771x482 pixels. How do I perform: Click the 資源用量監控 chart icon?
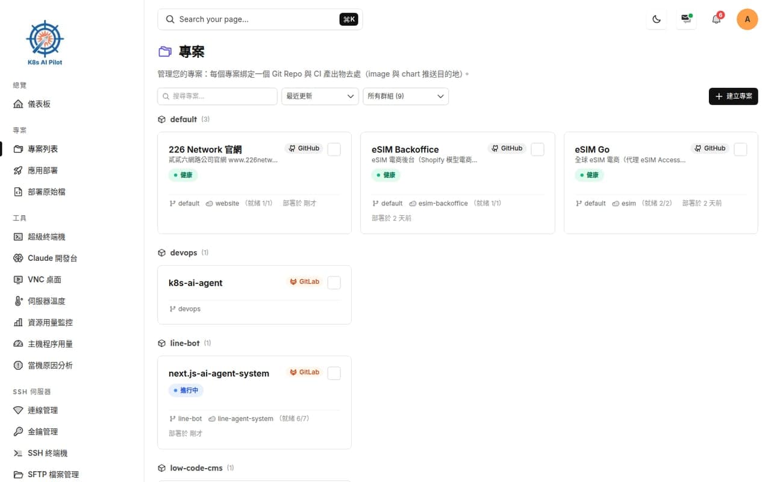[18, 323]
